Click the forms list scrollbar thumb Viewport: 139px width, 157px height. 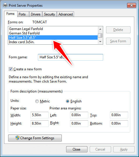(100, 35)
